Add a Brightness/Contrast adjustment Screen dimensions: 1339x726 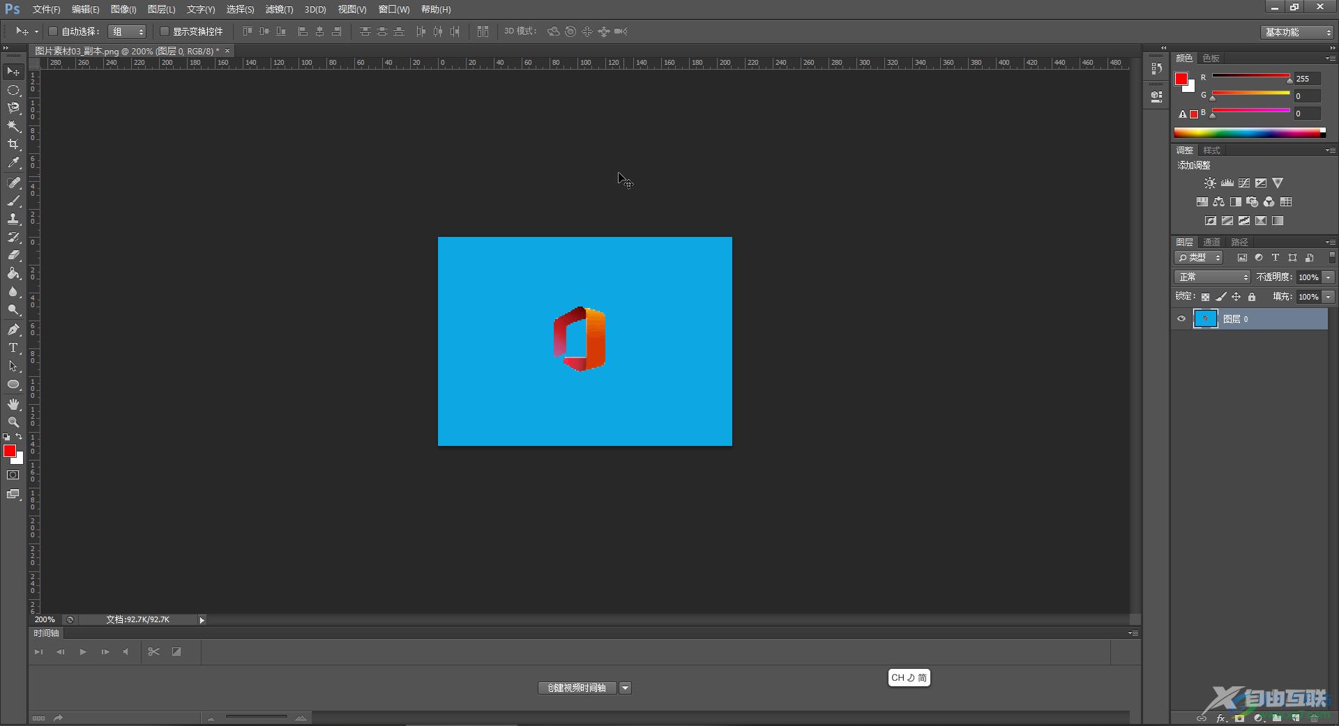click(x=1210, y=183)
